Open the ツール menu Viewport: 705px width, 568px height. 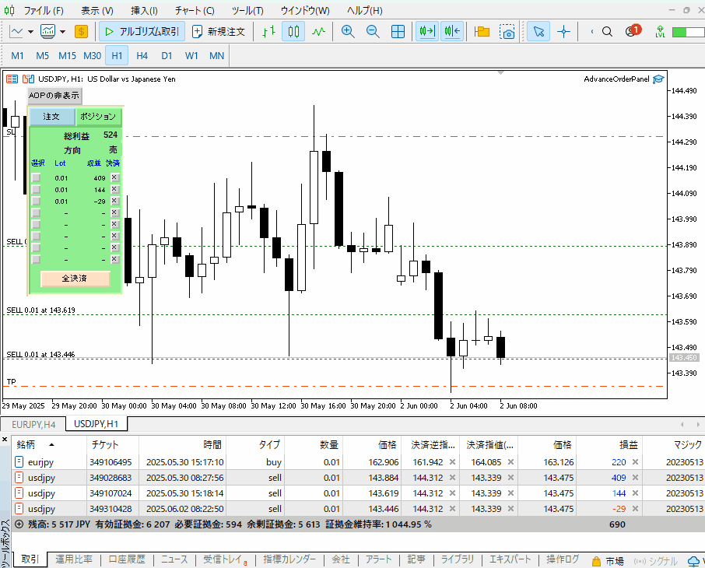pos(247,10)
